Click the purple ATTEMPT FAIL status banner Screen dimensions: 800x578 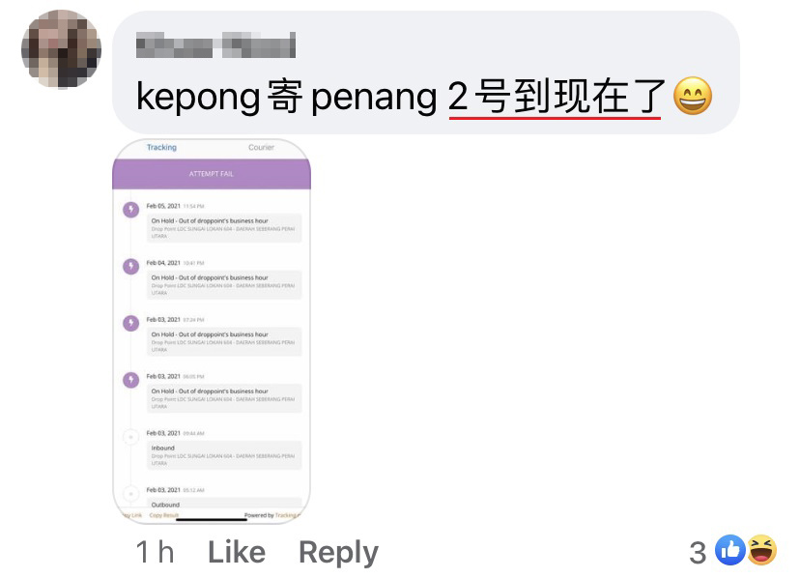(x=212, y=174)
